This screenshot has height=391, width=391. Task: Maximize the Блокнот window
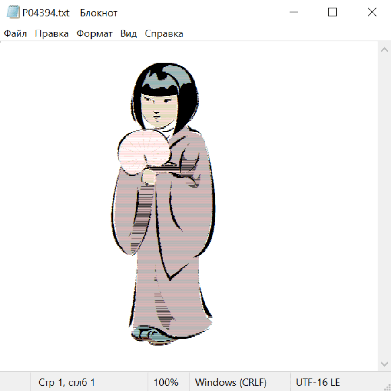click(332, 13)
